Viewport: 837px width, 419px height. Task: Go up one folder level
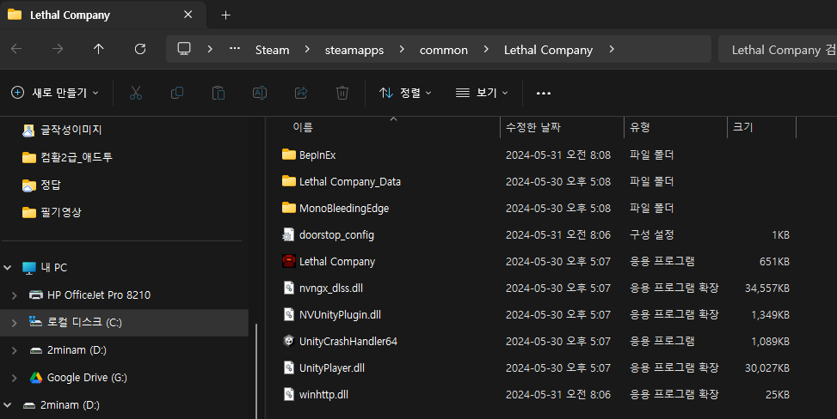[99, 49]
